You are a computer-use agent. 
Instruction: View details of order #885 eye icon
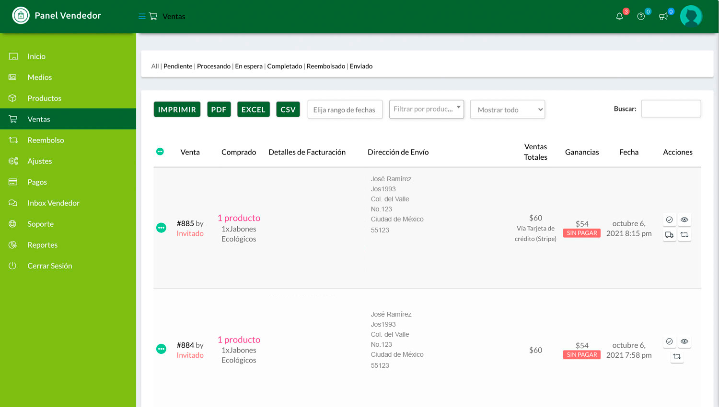[x=684, y=220]
